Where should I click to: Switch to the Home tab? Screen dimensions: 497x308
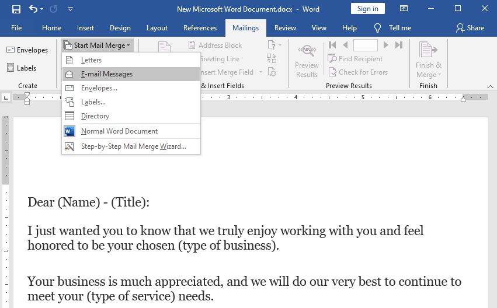(51, 28)
